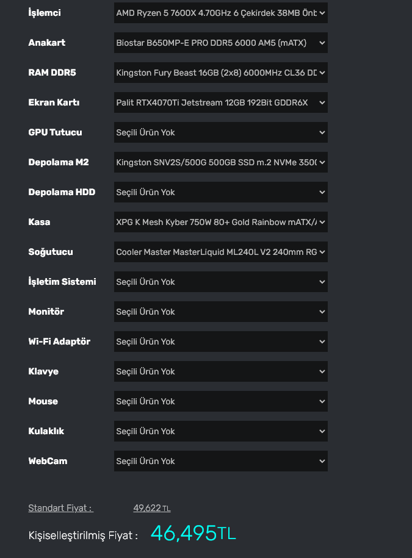Open the İşletim Sistemi dropdown

tap(220, 282)
